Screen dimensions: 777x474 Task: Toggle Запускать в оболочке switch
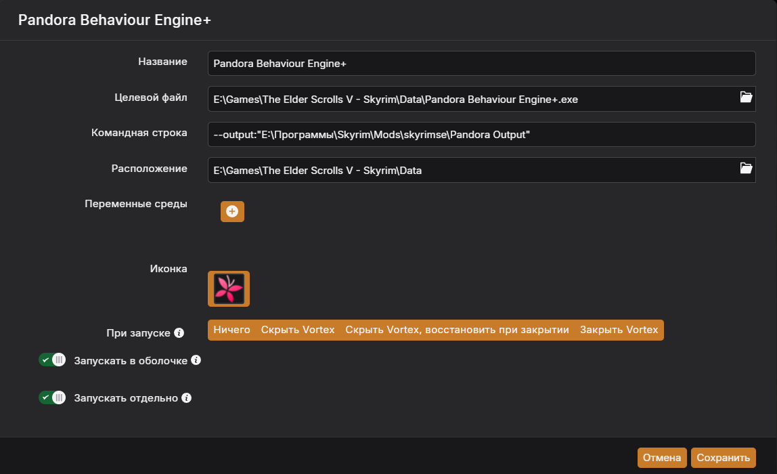(52, 360)
